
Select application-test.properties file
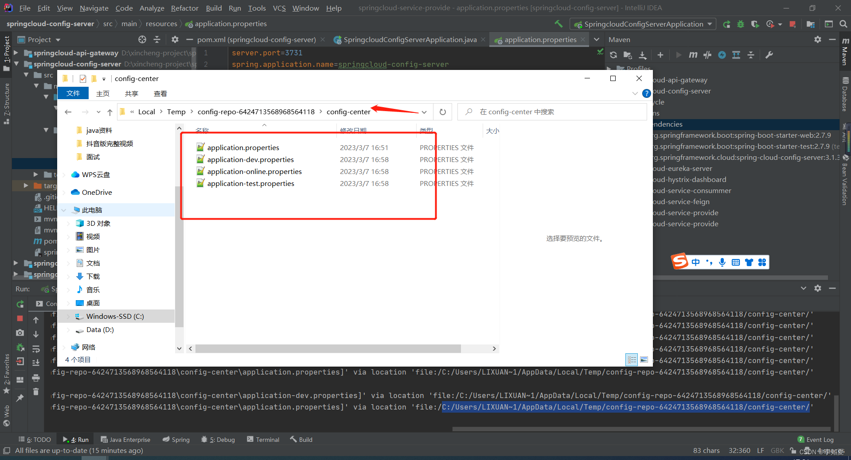251,183
